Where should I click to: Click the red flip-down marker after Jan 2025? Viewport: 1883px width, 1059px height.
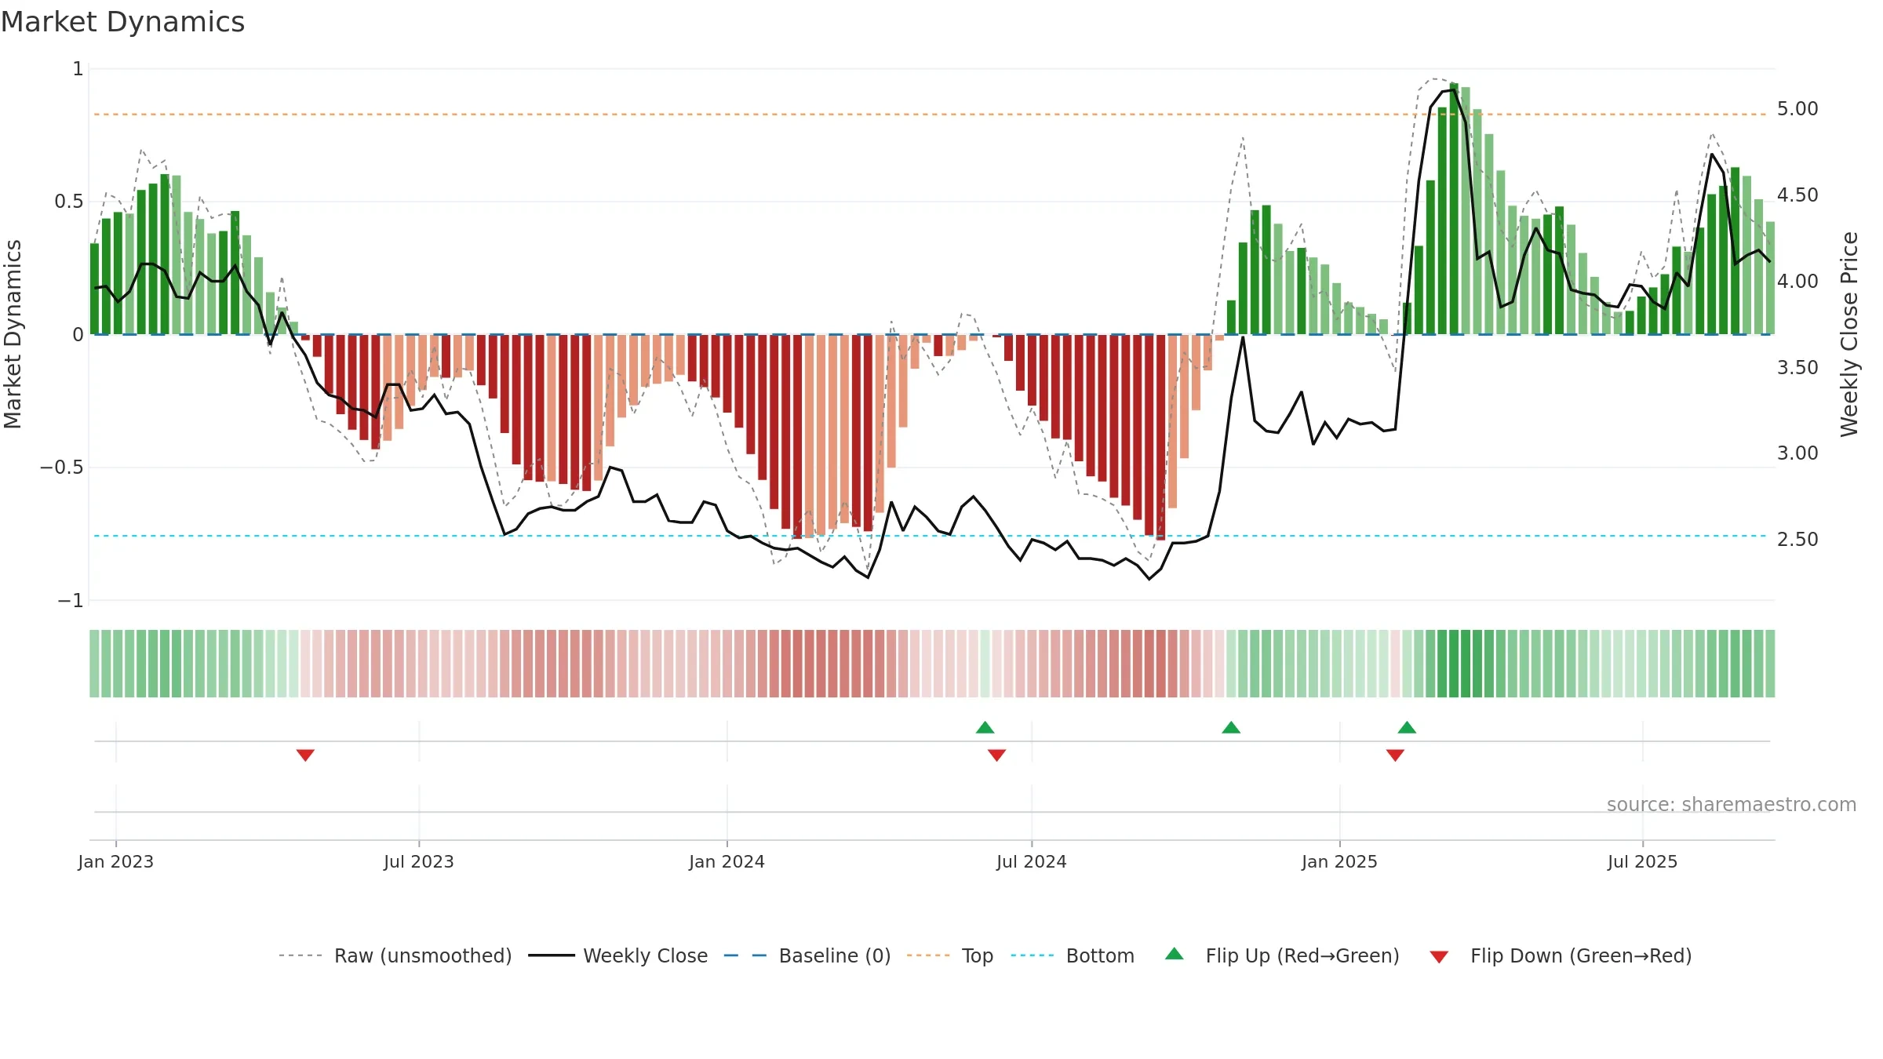coord(1395,755)
